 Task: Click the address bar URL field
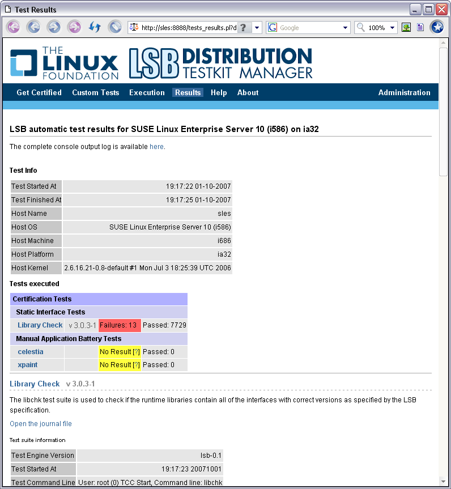pyautogui.click(x=189, y=28)
